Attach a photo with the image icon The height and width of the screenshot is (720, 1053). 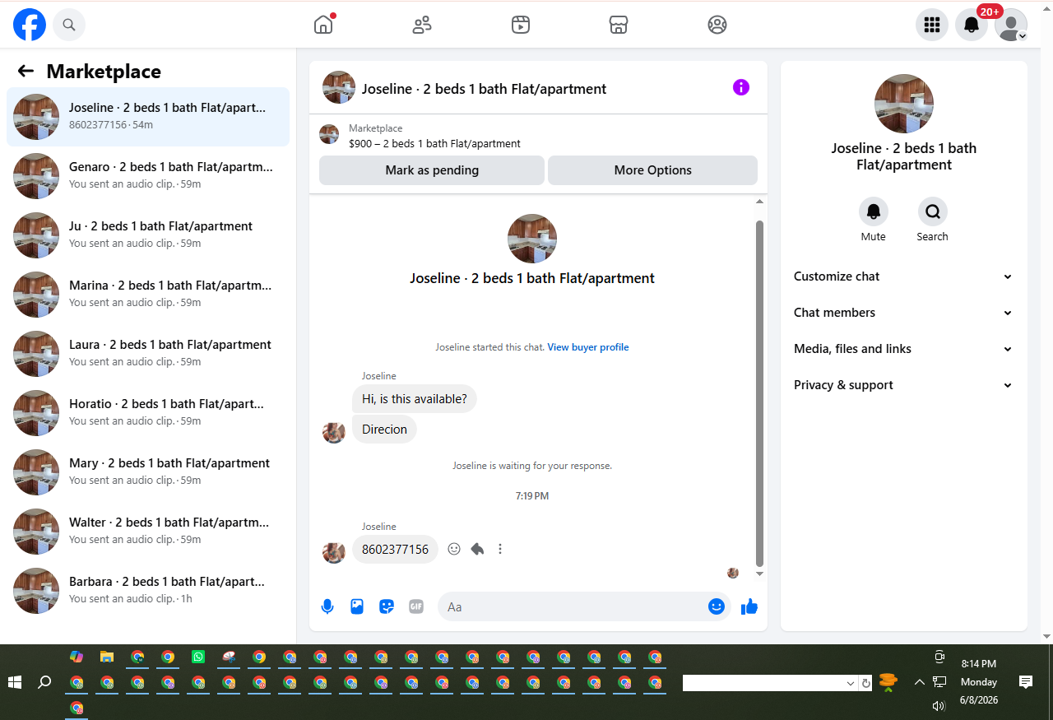coord(357,606)
